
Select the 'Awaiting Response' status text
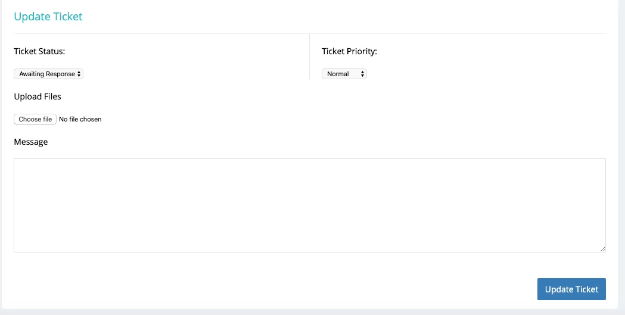(46, 74)
